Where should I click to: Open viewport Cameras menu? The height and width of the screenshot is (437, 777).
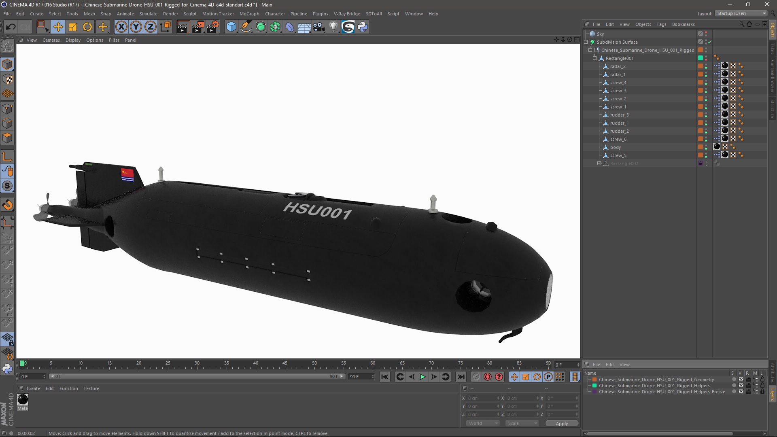pyautogui.click(x=51, y=40)
